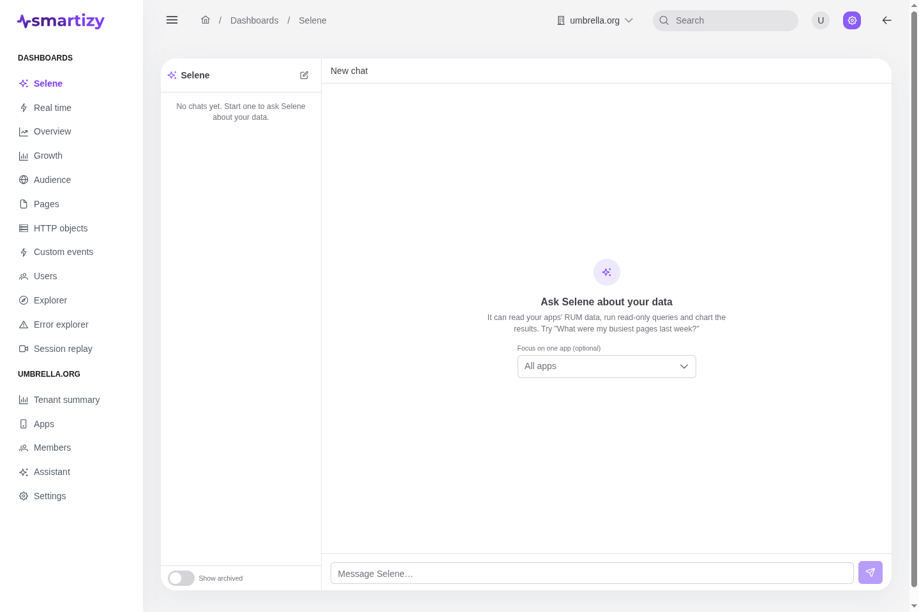919x612 pixels.
Task: Click the page vertical scrollbar
Action: 914,300
